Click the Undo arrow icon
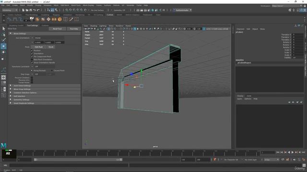 tap(35, 10)
